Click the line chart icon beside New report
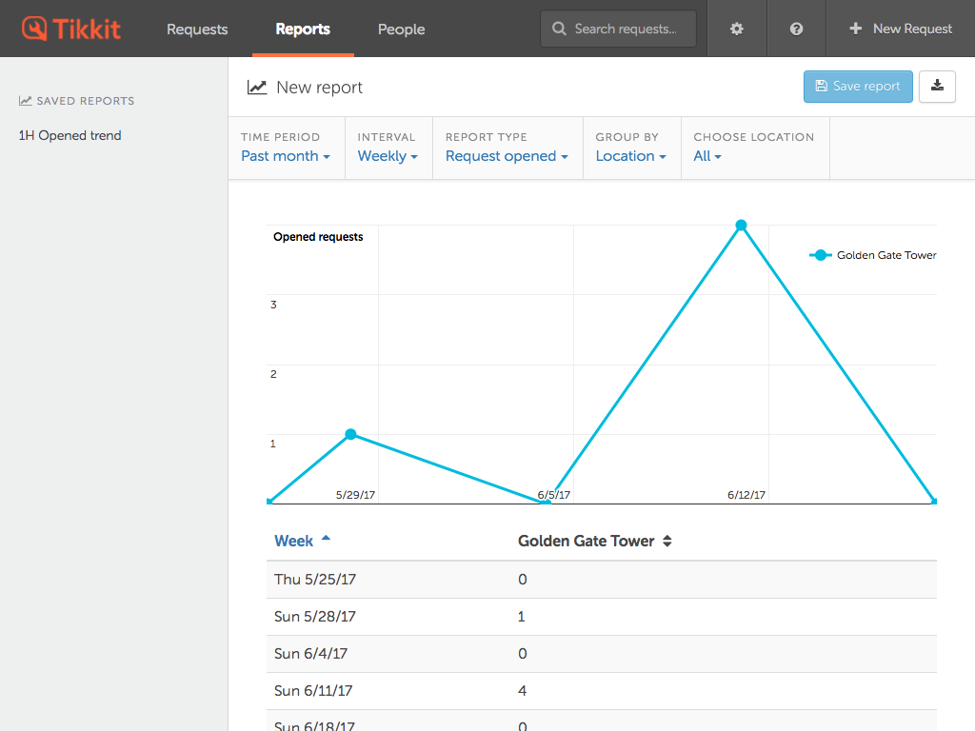 tap(257, 87)
